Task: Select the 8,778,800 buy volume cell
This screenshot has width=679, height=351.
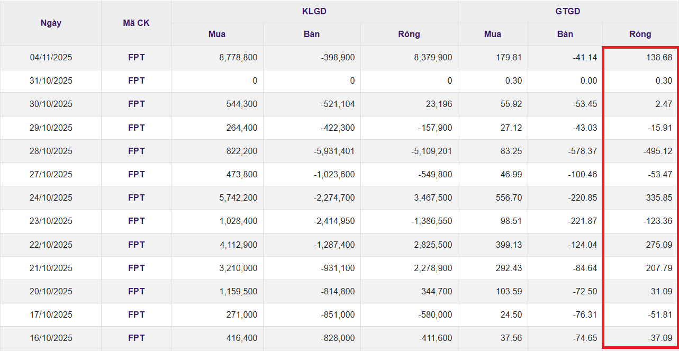Action: click(x=238, y=57)
